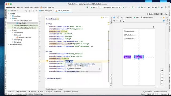Open the Palette side panel

point(111,20)
